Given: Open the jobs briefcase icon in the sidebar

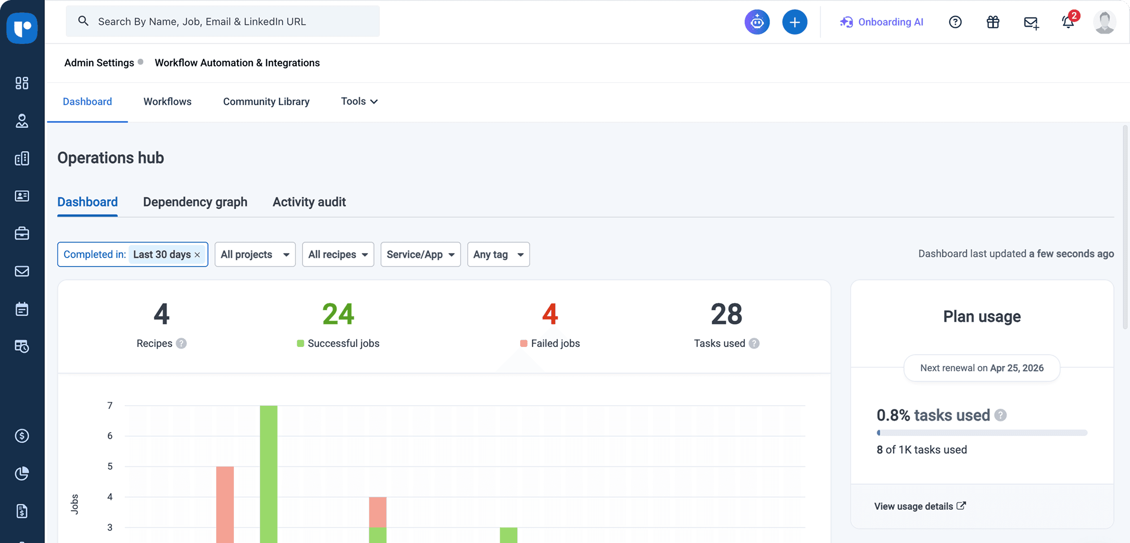Looking at the screenshot, I should pyautogui.click(x=22, y=234).
